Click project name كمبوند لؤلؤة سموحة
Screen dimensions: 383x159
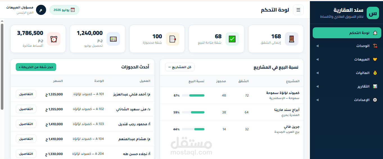click(x=283, y=93)
